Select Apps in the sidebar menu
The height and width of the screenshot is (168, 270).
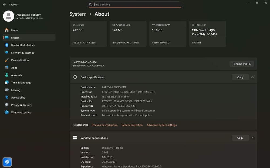[x=14, y=68]
